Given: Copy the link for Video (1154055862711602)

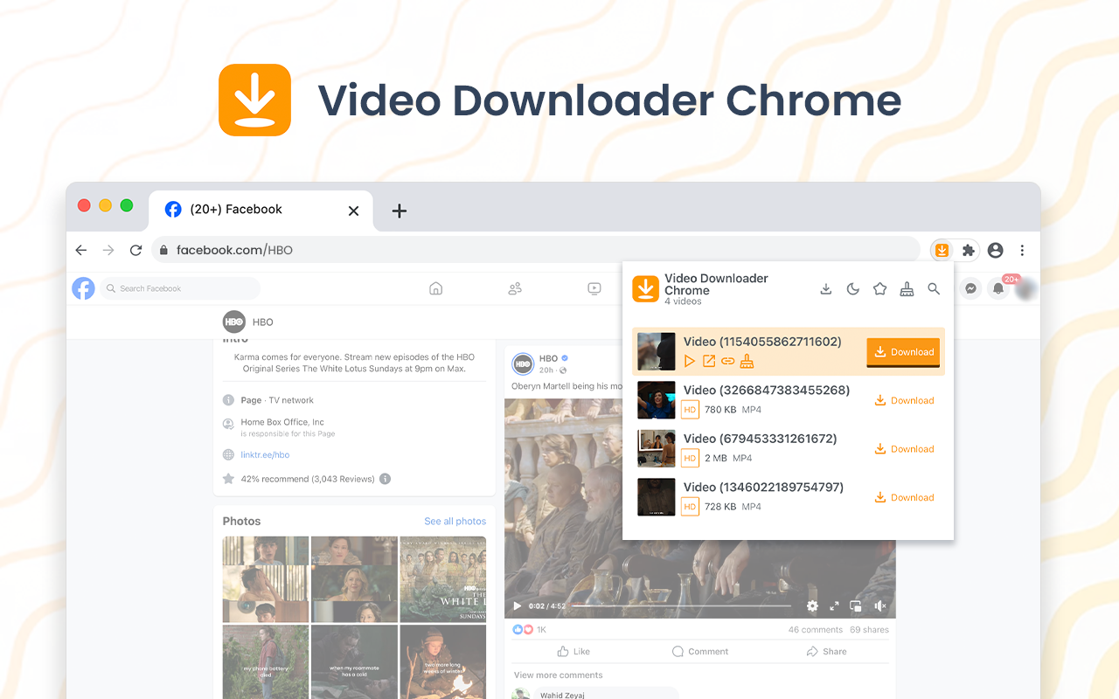Looking at the screenshot, I should coord(727,360).
